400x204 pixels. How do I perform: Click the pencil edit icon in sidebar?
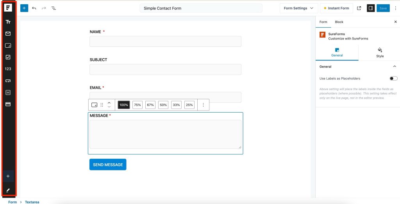point(8,190)
